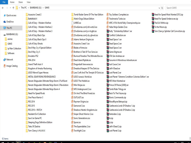Select GTA San Andreas.rar archive icon
Image resolution: width=191 pixels, height=143 pixels.
[108, 56]
